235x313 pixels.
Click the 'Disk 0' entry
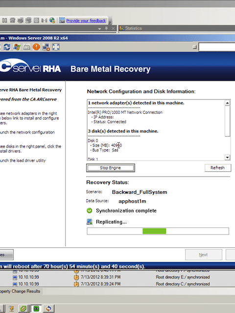point(93,140)
